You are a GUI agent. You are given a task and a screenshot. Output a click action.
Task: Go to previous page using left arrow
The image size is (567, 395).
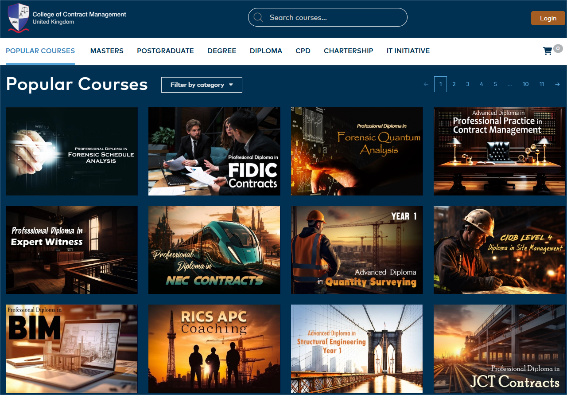coord(426,84)
